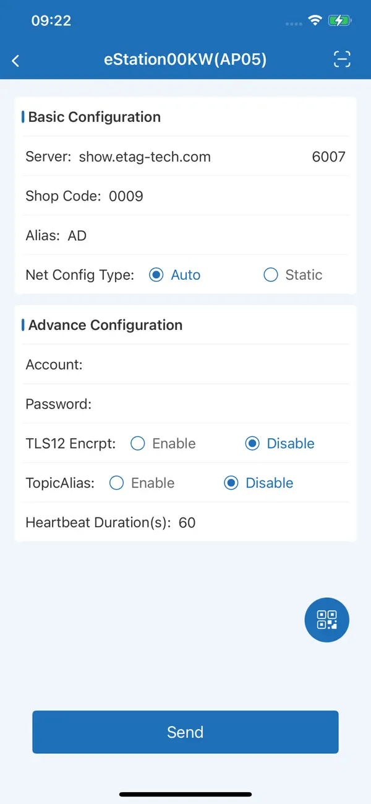Viewport: 371px width, 804px height.
Task: Focus the Account input field
Action: (210, 365)
